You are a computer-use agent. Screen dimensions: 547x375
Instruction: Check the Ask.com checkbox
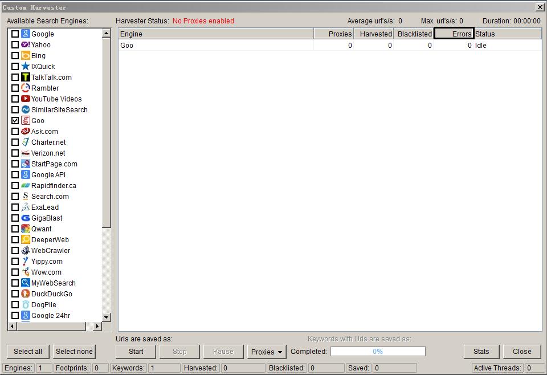point(15,131)
